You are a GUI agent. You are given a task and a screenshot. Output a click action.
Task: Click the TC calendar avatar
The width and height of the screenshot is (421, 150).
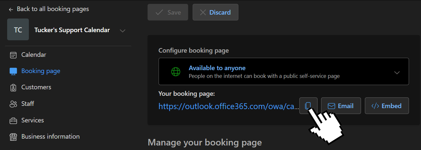(18, 30)
